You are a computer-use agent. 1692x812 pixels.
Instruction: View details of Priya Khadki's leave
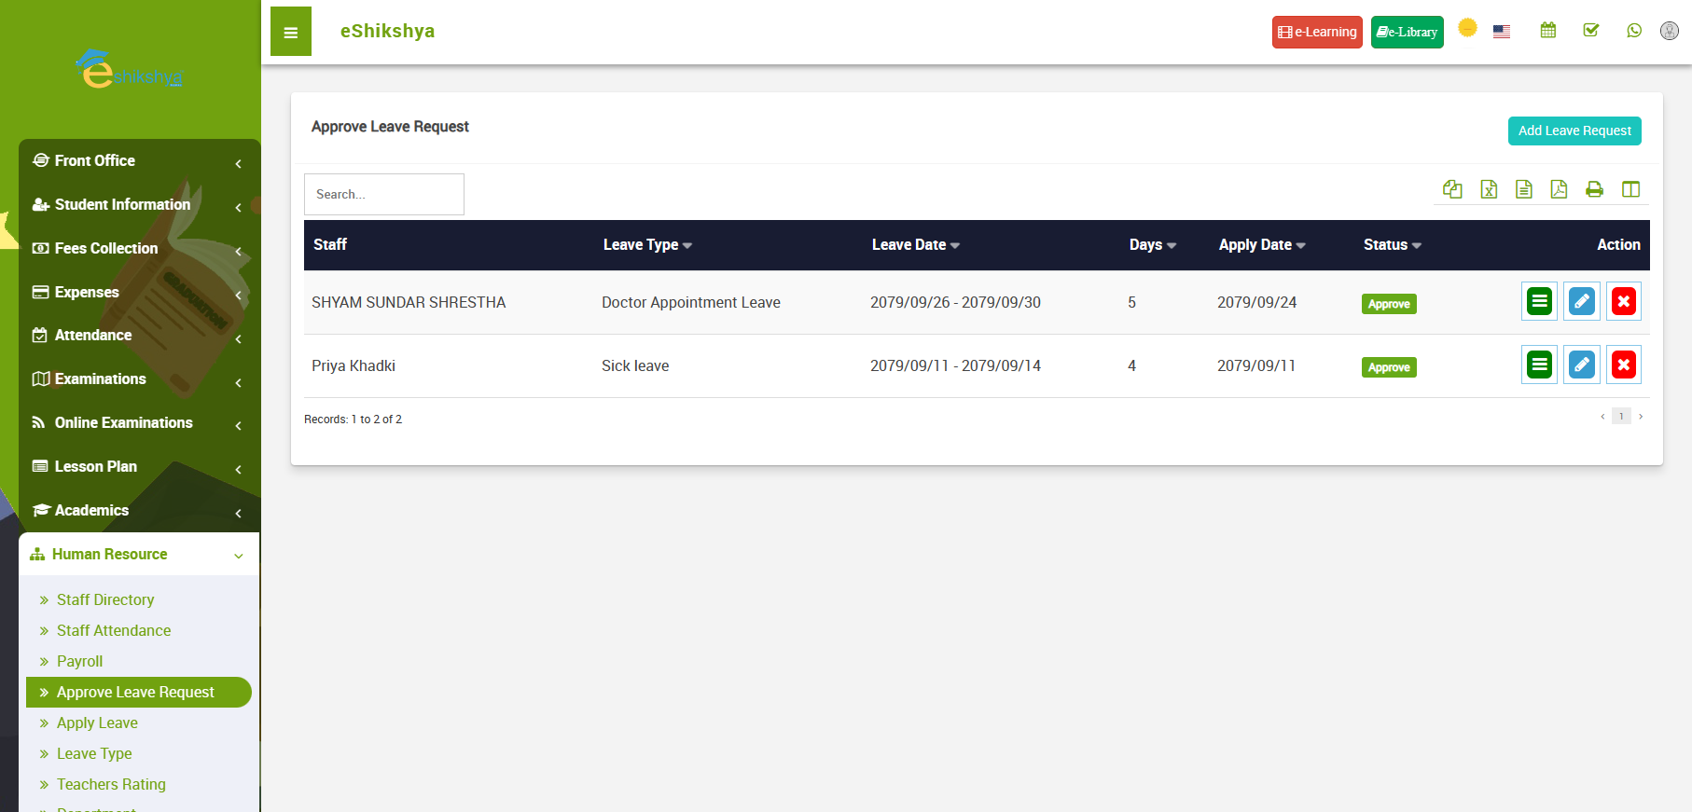point(1539,365)
